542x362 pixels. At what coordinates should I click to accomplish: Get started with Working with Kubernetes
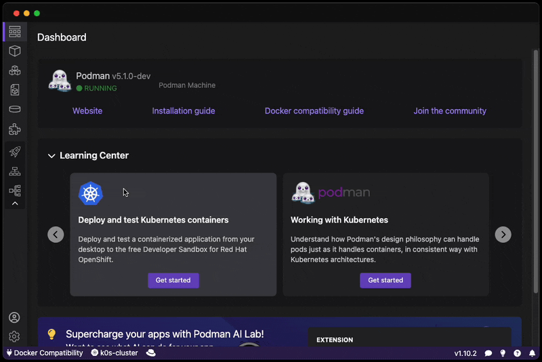click(385, 280)
